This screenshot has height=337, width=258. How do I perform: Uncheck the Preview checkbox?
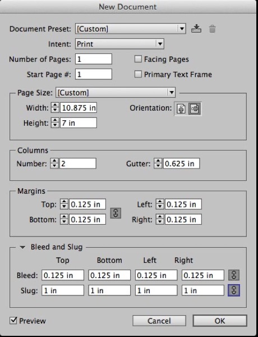pyautogui.click(x=13, y=321)
